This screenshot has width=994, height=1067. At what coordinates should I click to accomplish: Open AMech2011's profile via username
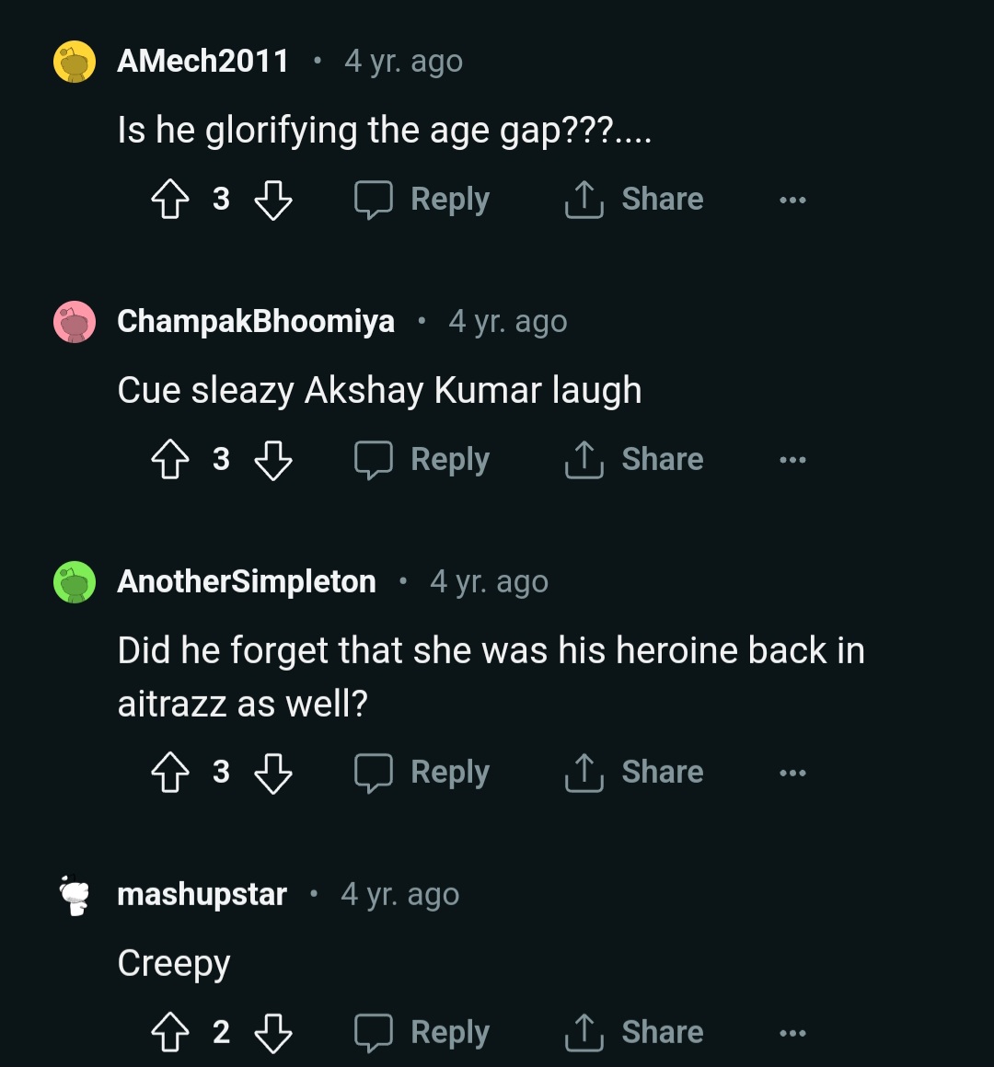coord(203,61)
